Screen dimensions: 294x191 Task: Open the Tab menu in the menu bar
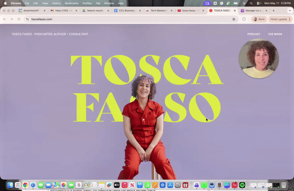click(98, 3)
